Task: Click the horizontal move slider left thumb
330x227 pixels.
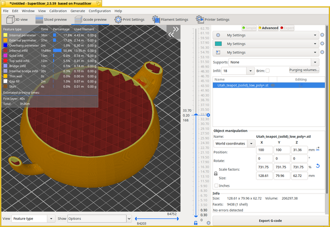Action: pyautogui.click(x=136, y=219)
